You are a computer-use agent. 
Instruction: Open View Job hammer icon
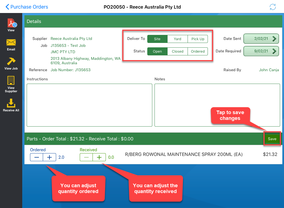(x=11, y=61)
